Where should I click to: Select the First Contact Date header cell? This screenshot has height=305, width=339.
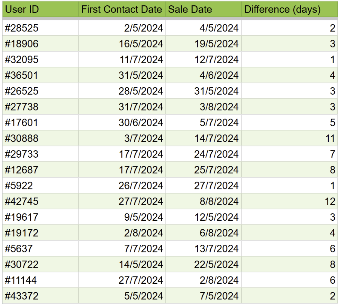(x=122, y=10)
